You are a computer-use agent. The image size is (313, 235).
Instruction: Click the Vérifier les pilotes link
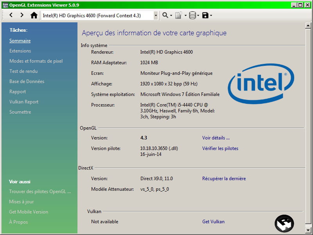220,148
